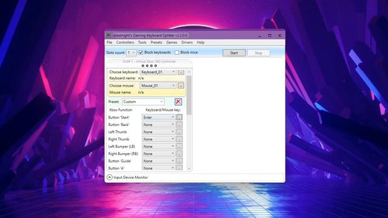Image resolution: width=388 pixels, height=218 pixels.
Task: Open the Button 'Guide' key dropdown
Action: pos(159,161)
